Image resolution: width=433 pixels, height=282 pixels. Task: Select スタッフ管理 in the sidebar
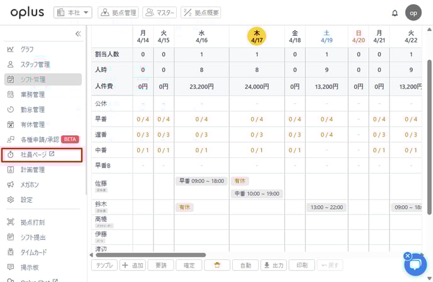click(35, 64)
